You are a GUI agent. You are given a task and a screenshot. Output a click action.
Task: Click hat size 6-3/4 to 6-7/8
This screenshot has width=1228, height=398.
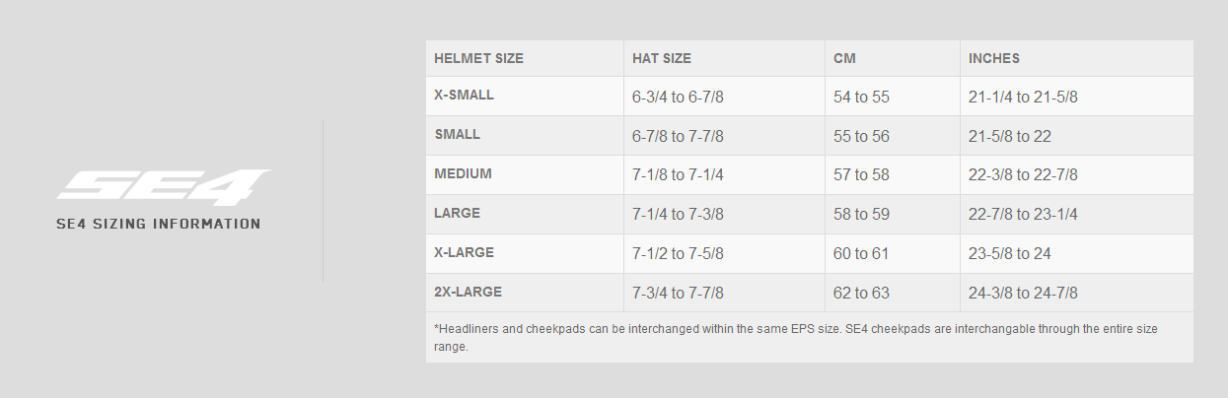click(679, 98)
